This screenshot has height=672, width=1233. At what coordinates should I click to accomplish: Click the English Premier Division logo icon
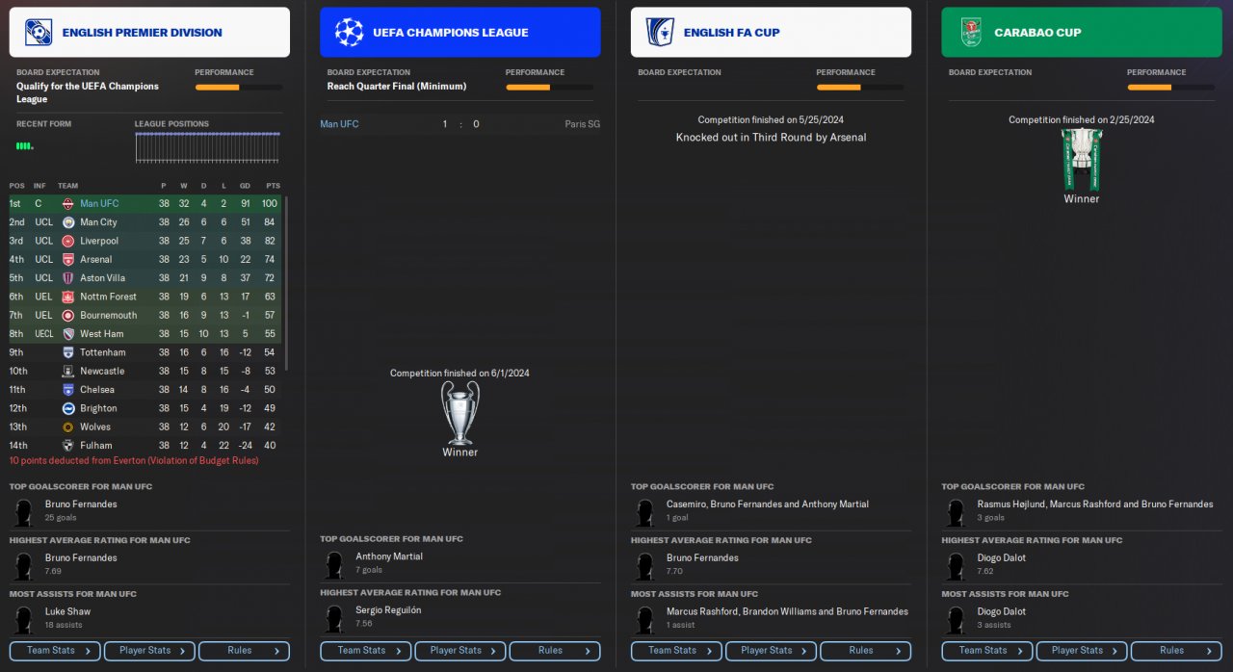click(39, 33)
